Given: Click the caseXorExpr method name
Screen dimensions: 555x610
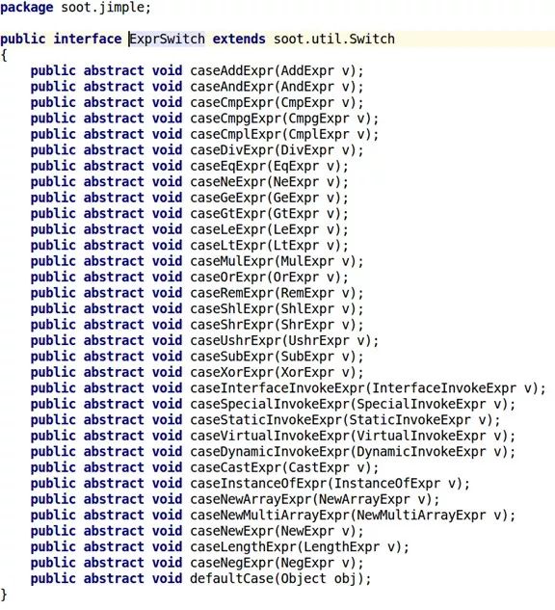Looking at the screenshot, I should [232, 372].
